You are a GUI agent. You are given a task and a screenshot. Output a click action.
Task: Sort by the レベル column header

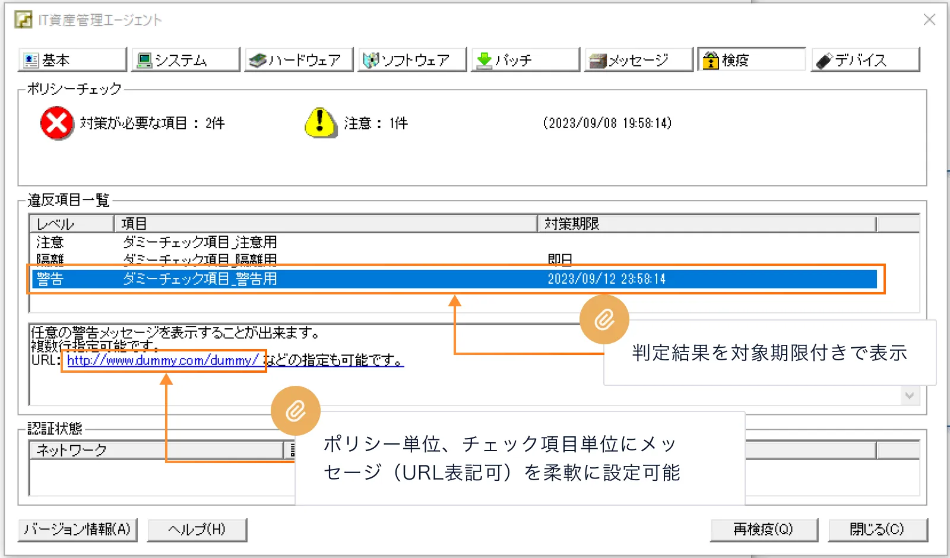tap(71, 224)
